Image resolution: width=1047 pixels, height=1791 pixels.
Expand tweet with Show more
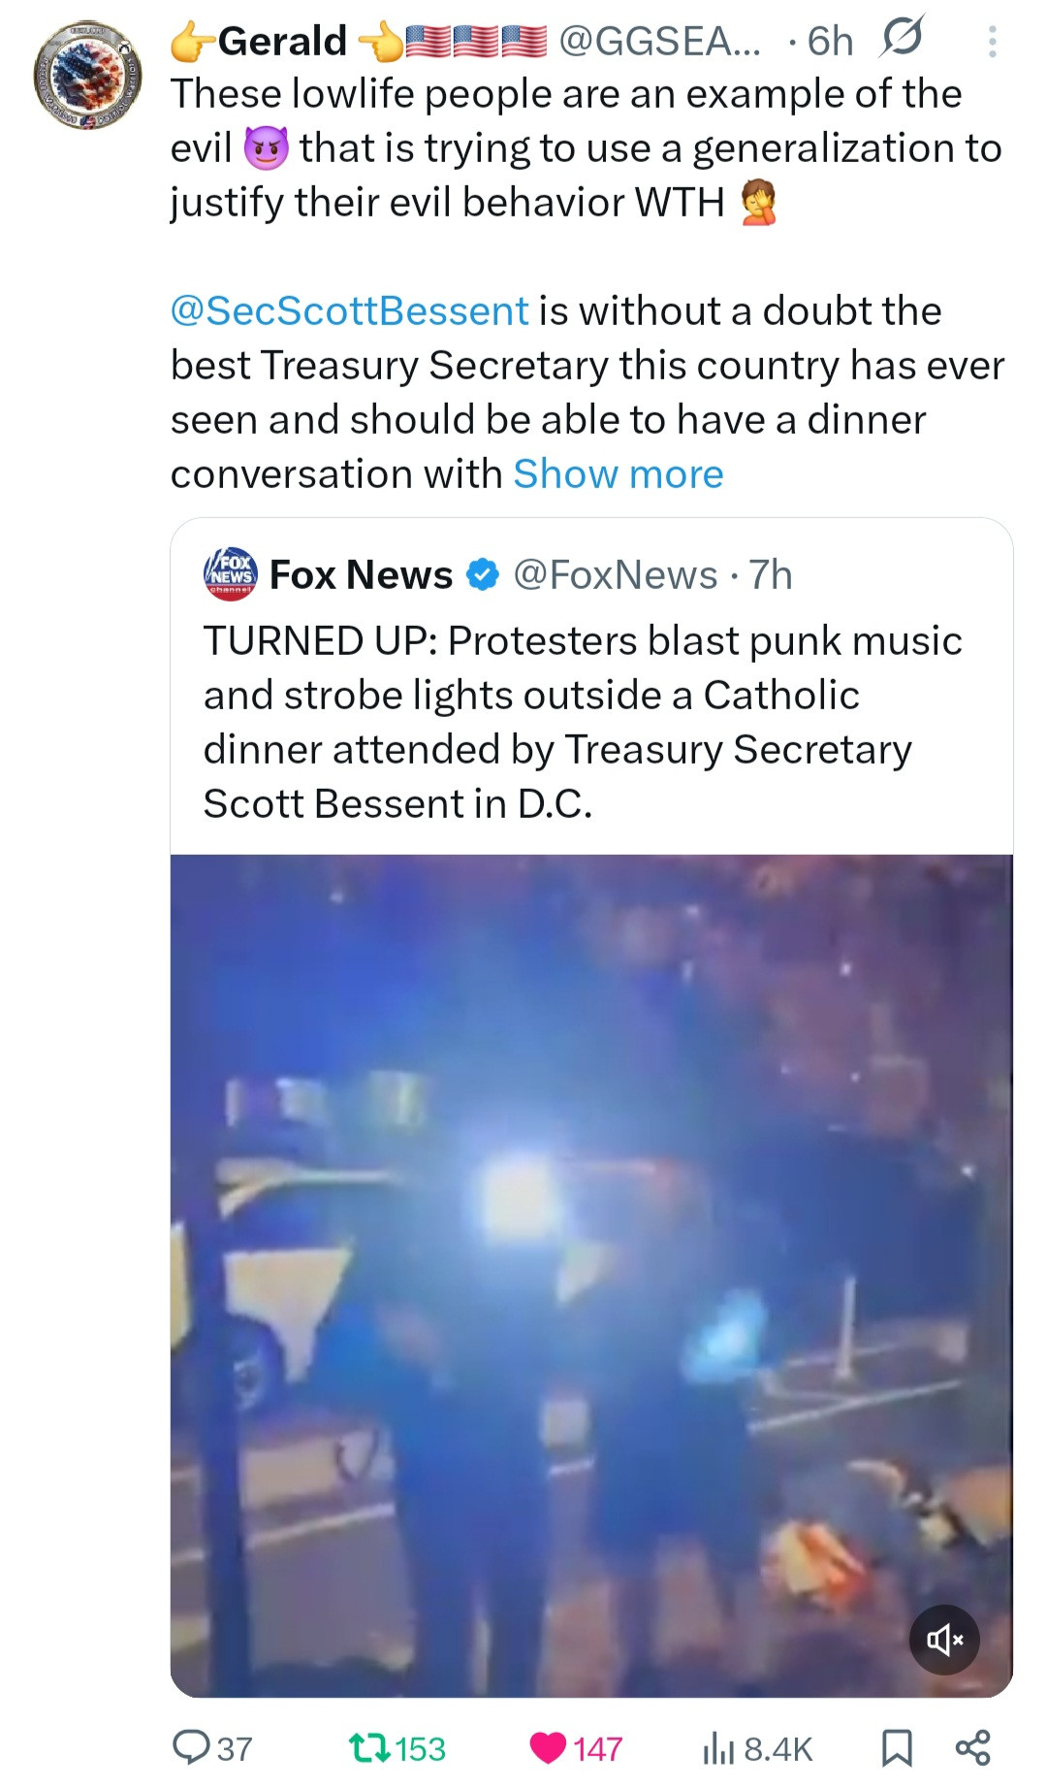[618, 474]
